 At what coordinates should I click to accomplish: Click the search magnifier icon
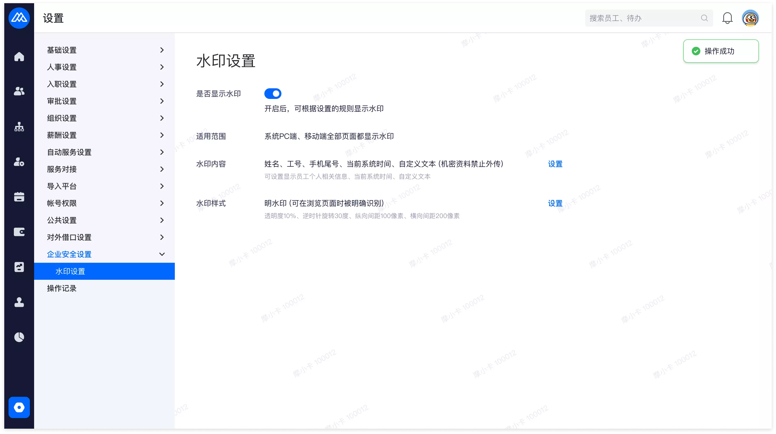704,18
